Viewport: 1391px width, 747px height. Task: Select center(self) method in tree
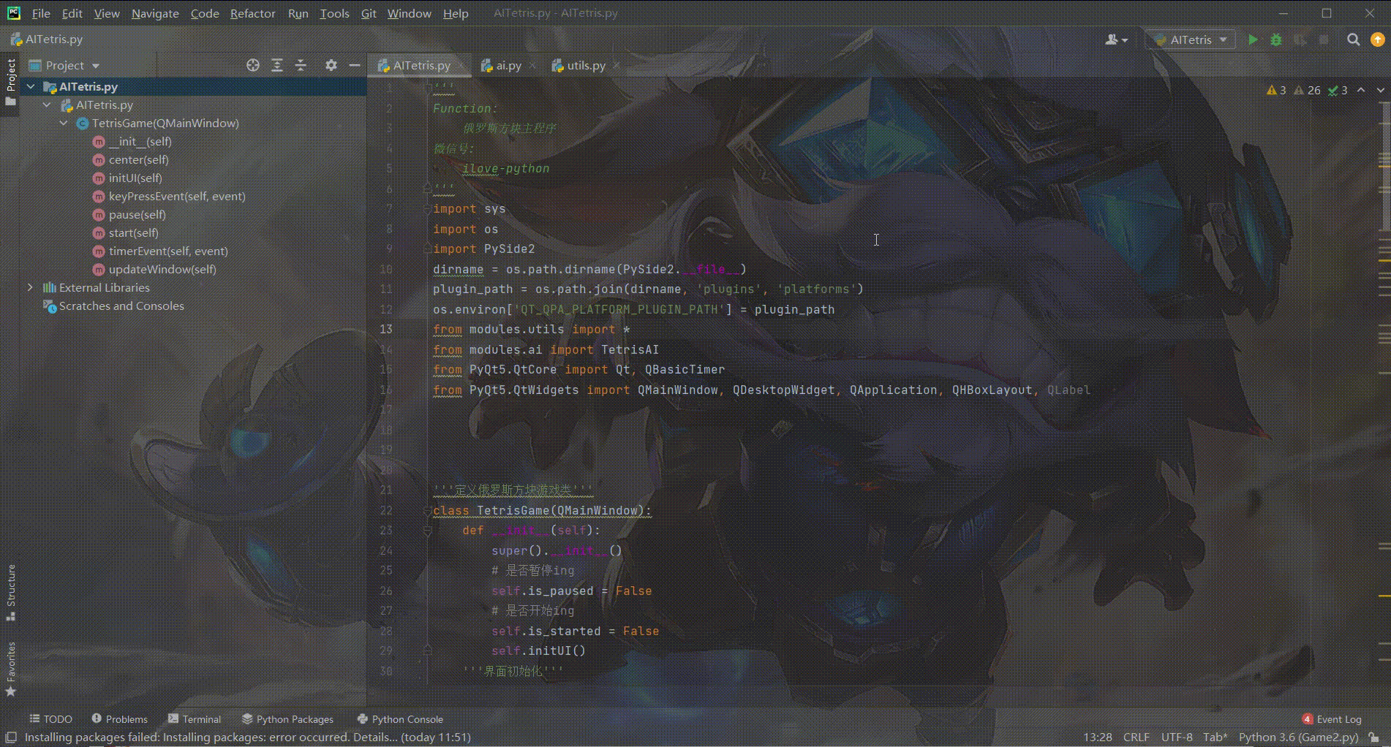(x=138, y=160)
